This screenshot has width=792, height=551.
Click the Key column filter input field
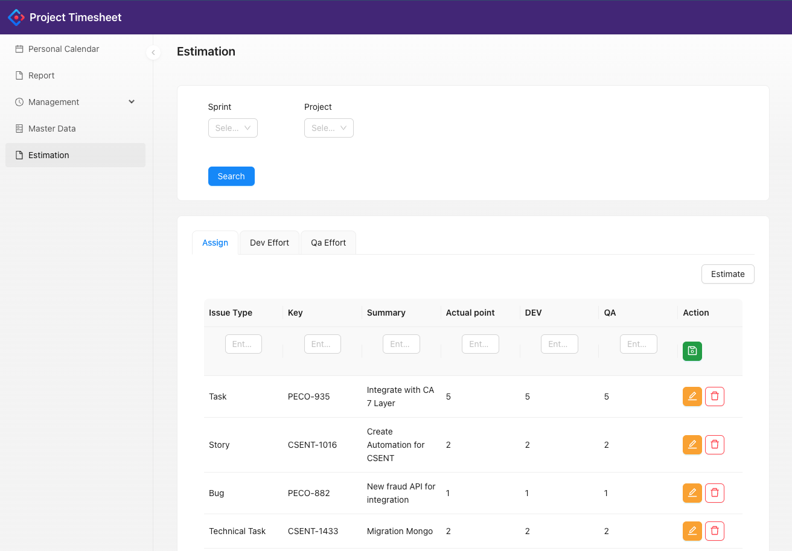[x=322, y=343]
